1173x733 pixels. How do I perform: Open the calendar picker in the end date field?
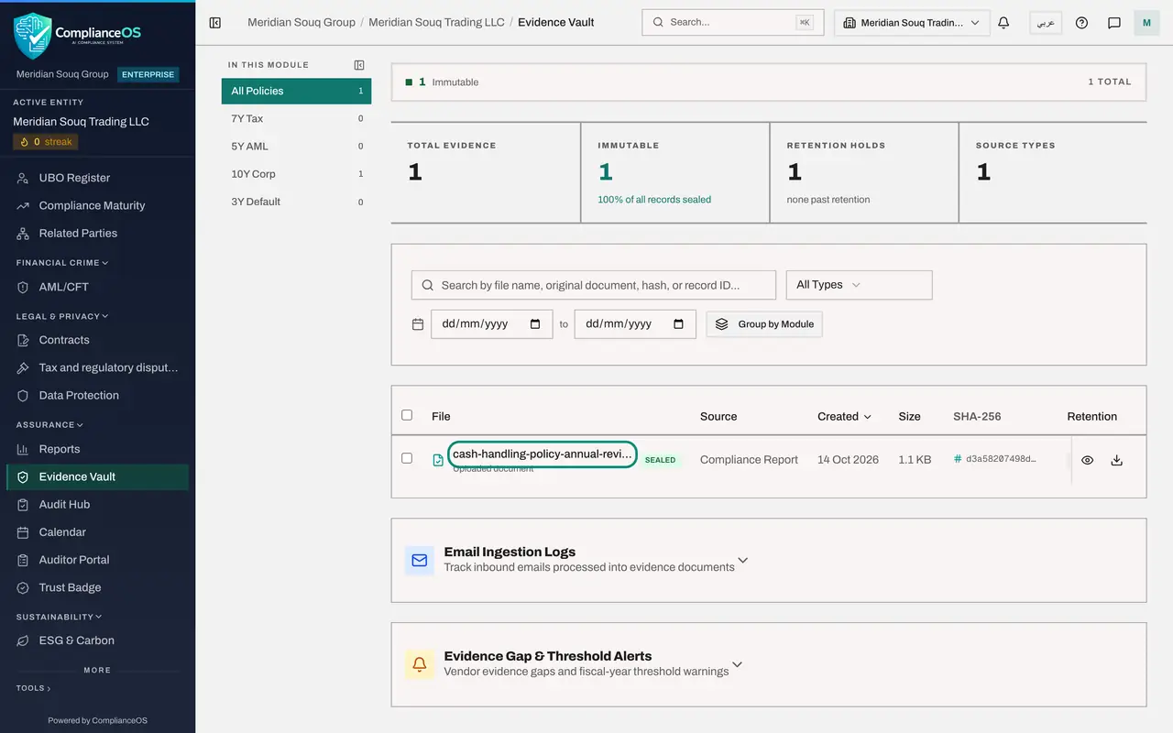[x=679, y=324]
